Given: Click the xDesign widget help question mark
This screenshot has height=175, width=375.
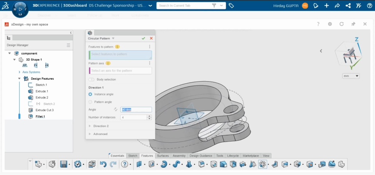Looking at the screenshot, I should (318, 24).
